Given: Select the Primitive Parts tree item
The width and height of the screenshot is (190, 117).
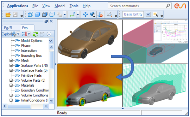Looking at the screenshot, I should coord(31,75).
